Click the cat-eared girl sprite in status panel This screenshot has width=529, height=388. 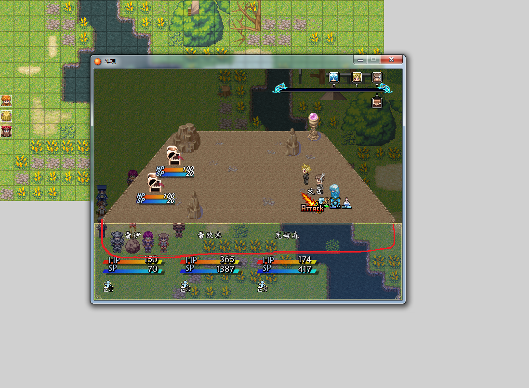pos(163,242)
